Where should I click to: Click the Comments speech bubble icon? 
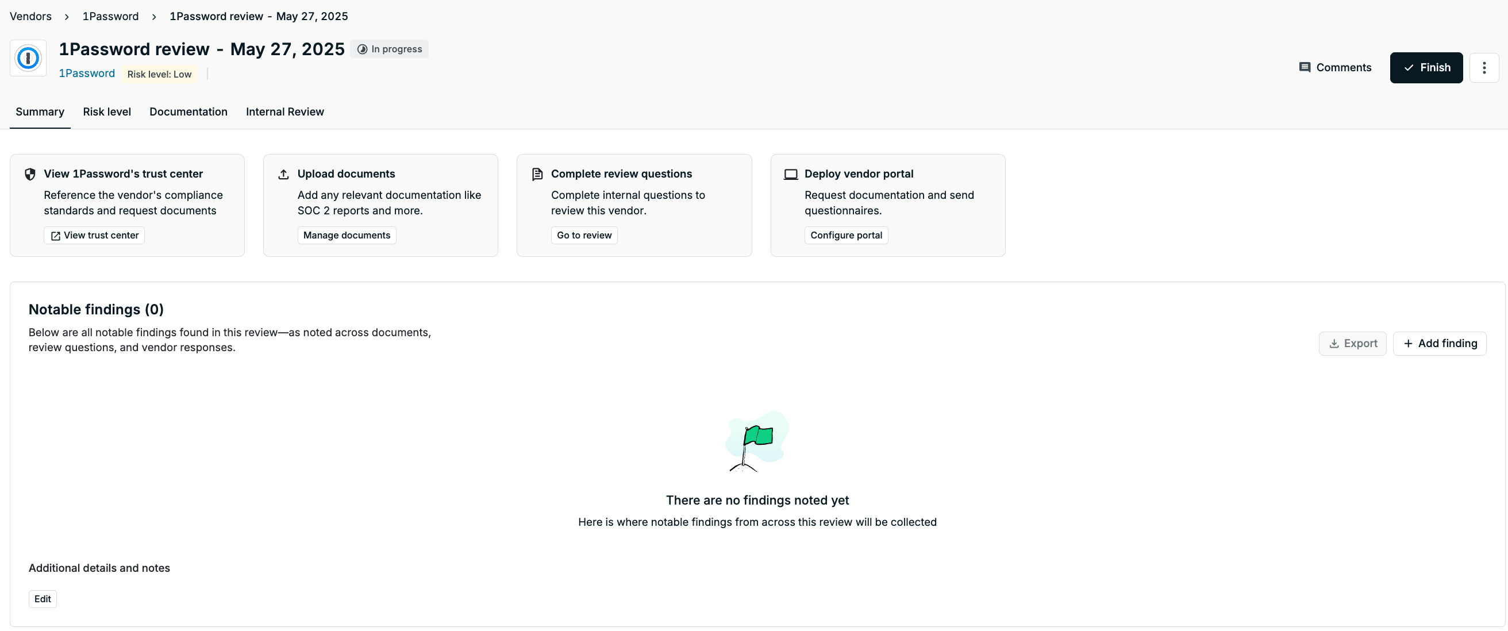coord(1305,68)
